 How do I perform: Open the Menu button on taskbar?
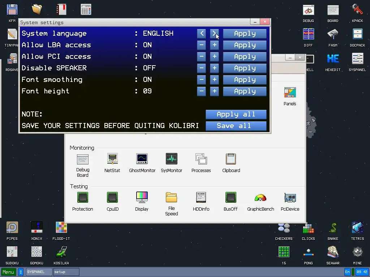coord(9,272)
